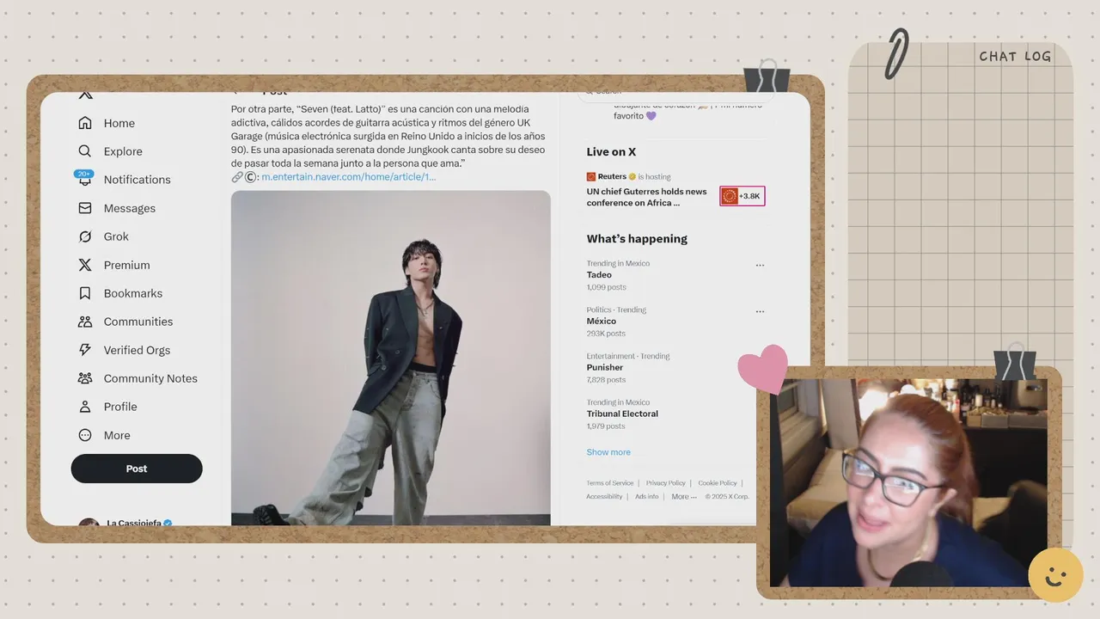Open Notifications bell icon with 20+ badge
Screen dimensions: 1100x619
click(84, 179)
